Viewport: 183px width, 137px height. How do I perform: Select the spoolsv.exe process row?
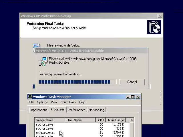click(82, 136)
